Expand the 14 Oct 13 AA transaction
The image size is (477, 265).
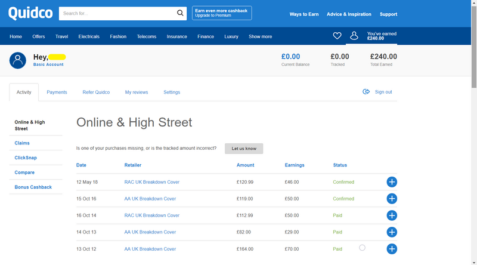pyautogui.click(x=392, y=232)
